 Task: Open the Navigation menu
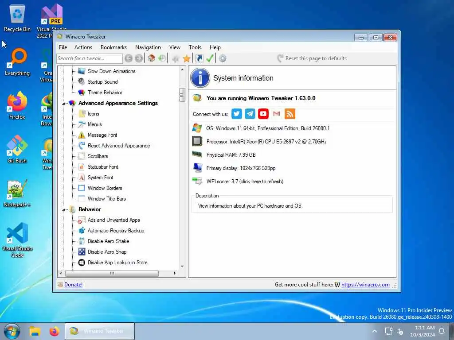[x=148, y=47]
